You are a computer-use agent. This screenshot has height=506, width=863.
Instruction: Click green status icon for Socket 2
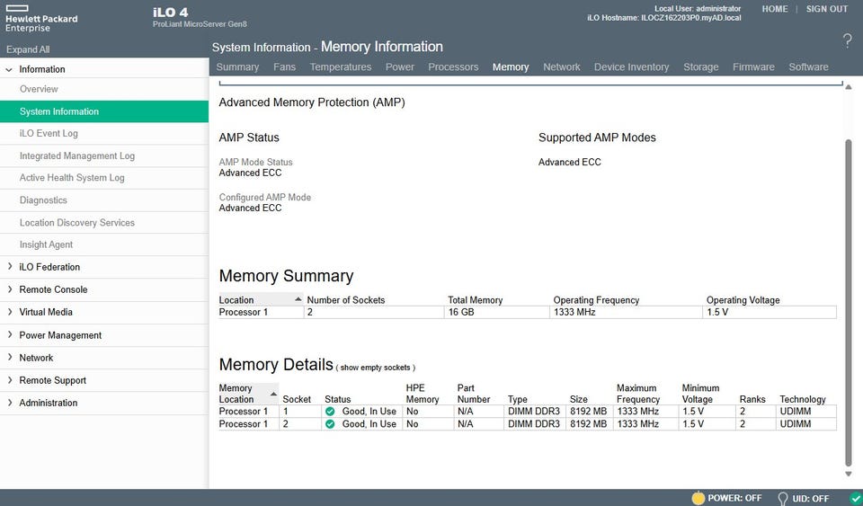point(330,424)
